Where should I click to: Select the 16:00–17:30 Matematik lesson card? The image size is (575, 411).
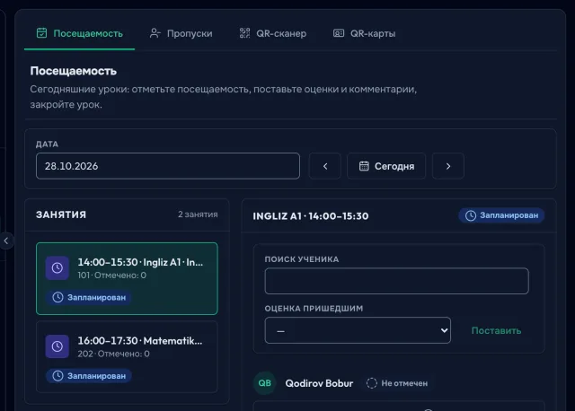[x=127, y=357]
